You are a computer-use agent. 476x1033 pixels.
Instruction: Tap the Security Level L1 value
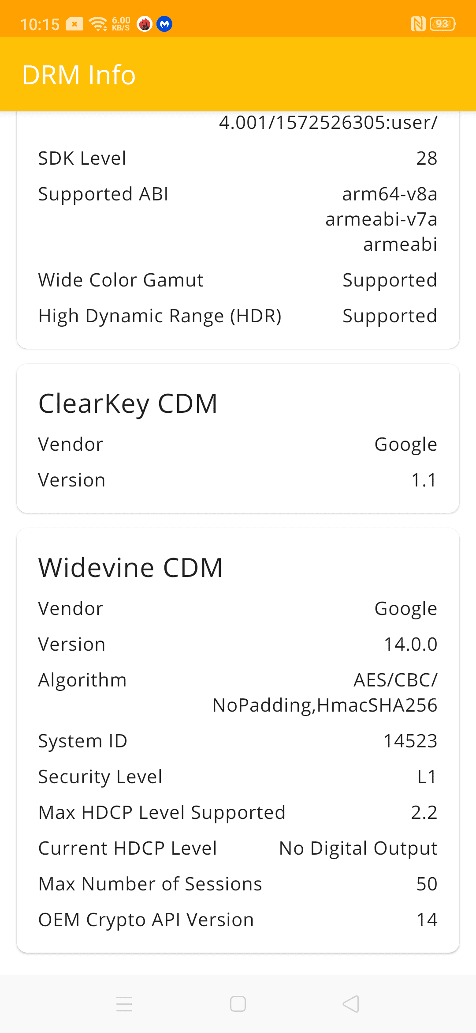(427, 777)
